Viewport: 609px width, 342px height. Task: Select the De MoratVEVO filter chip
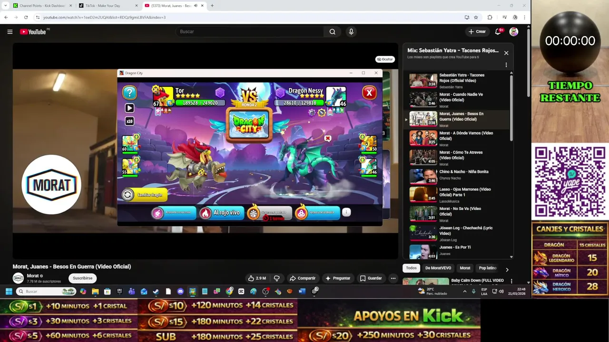[x=438, y=268]
